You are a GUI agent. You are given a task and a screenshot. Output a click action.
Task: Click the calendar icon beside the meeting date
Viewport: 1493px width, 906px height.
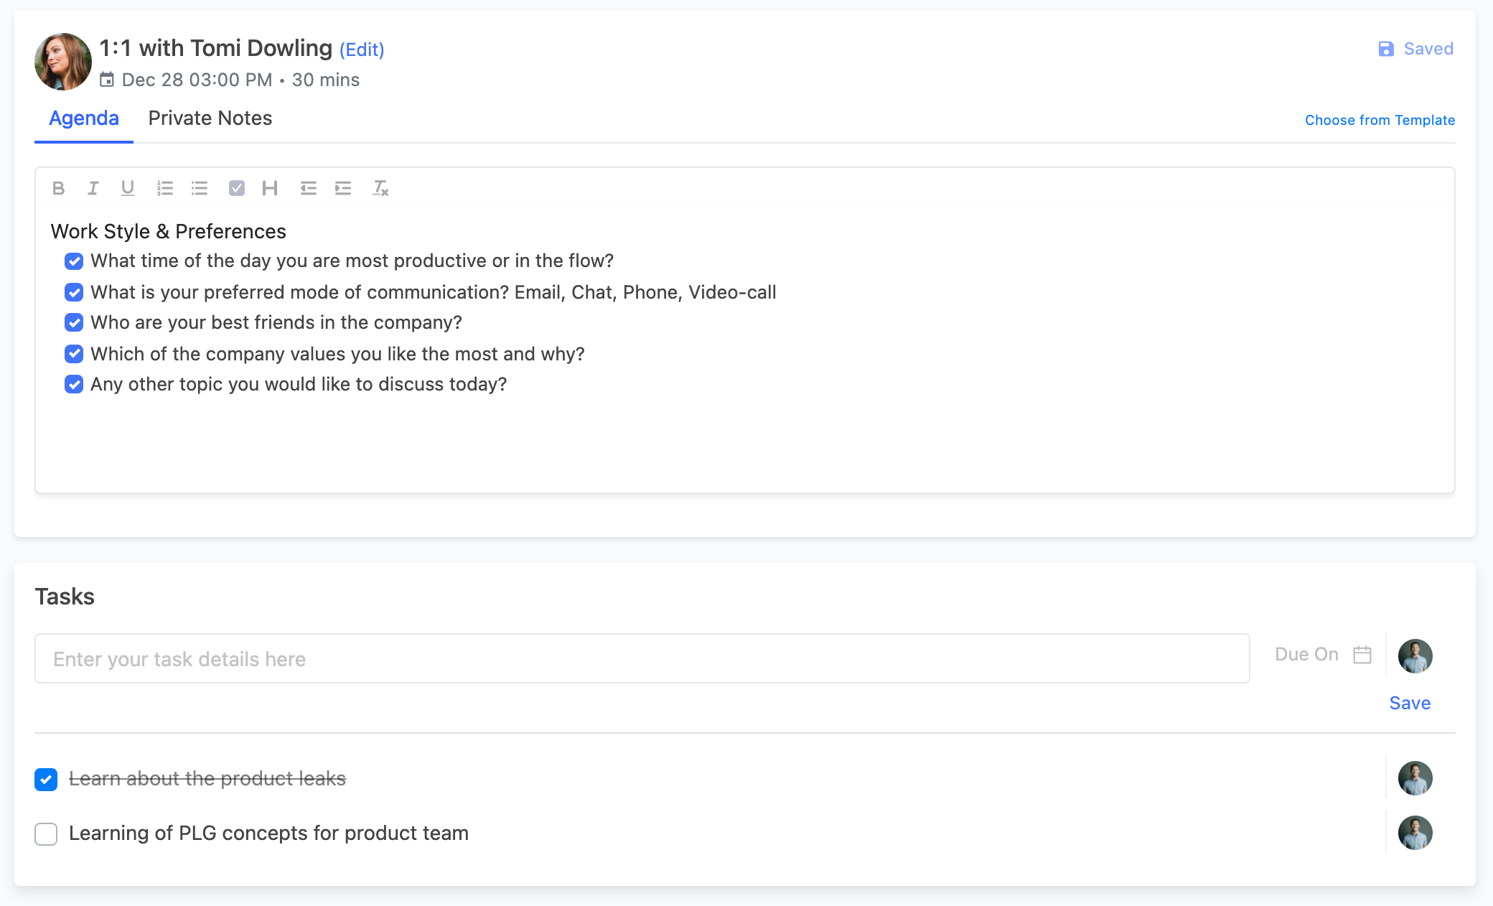(x=107, y=80)
